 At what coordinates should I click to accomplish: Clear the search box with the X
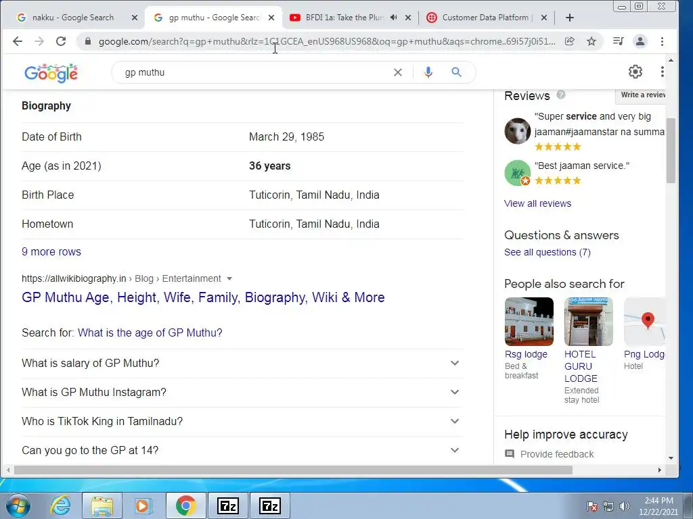398,72
